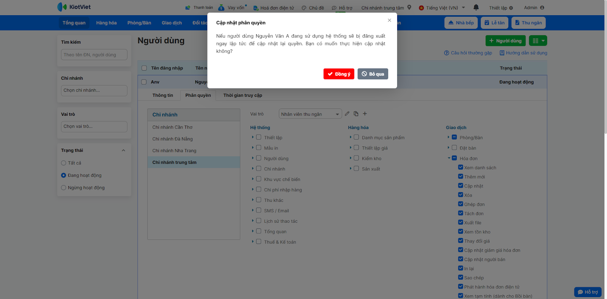The width and height of the screenshot is (607, 299).
Task: Dismiss with the Bỏ qua button
Action: 373,74
